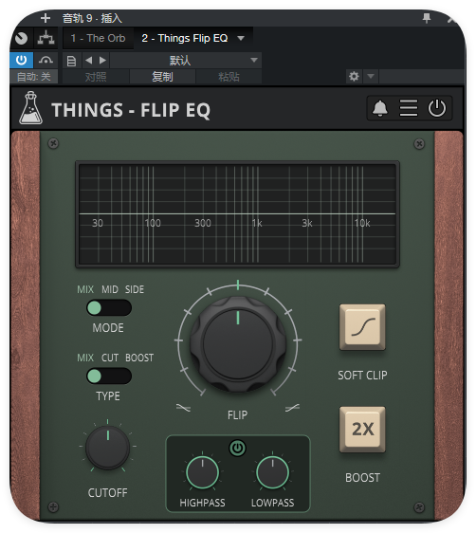
Task: Open the 默认 preset dropdown
Action: pos(186,61)
